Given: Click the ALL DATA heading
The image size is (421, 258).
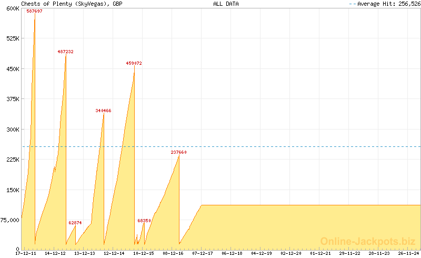Looking at the screenshot, I should click(x=226, y=4).
